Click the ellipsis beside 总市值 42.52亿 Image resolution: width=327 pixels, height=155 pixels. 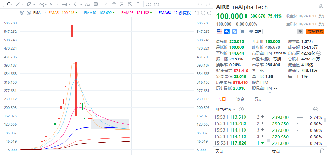click(319, 53)
